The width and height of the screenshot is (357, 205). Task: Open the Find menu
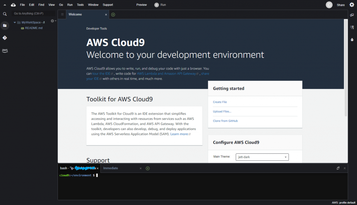pos(41,5)
